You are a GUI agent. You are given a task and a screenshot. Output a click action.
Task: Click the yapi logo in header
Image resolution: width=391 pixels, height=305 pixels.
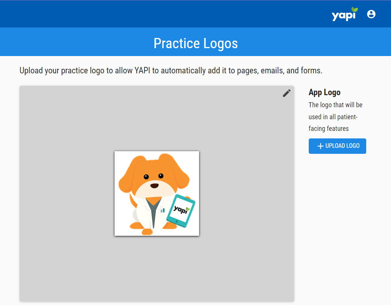(345, 14)
